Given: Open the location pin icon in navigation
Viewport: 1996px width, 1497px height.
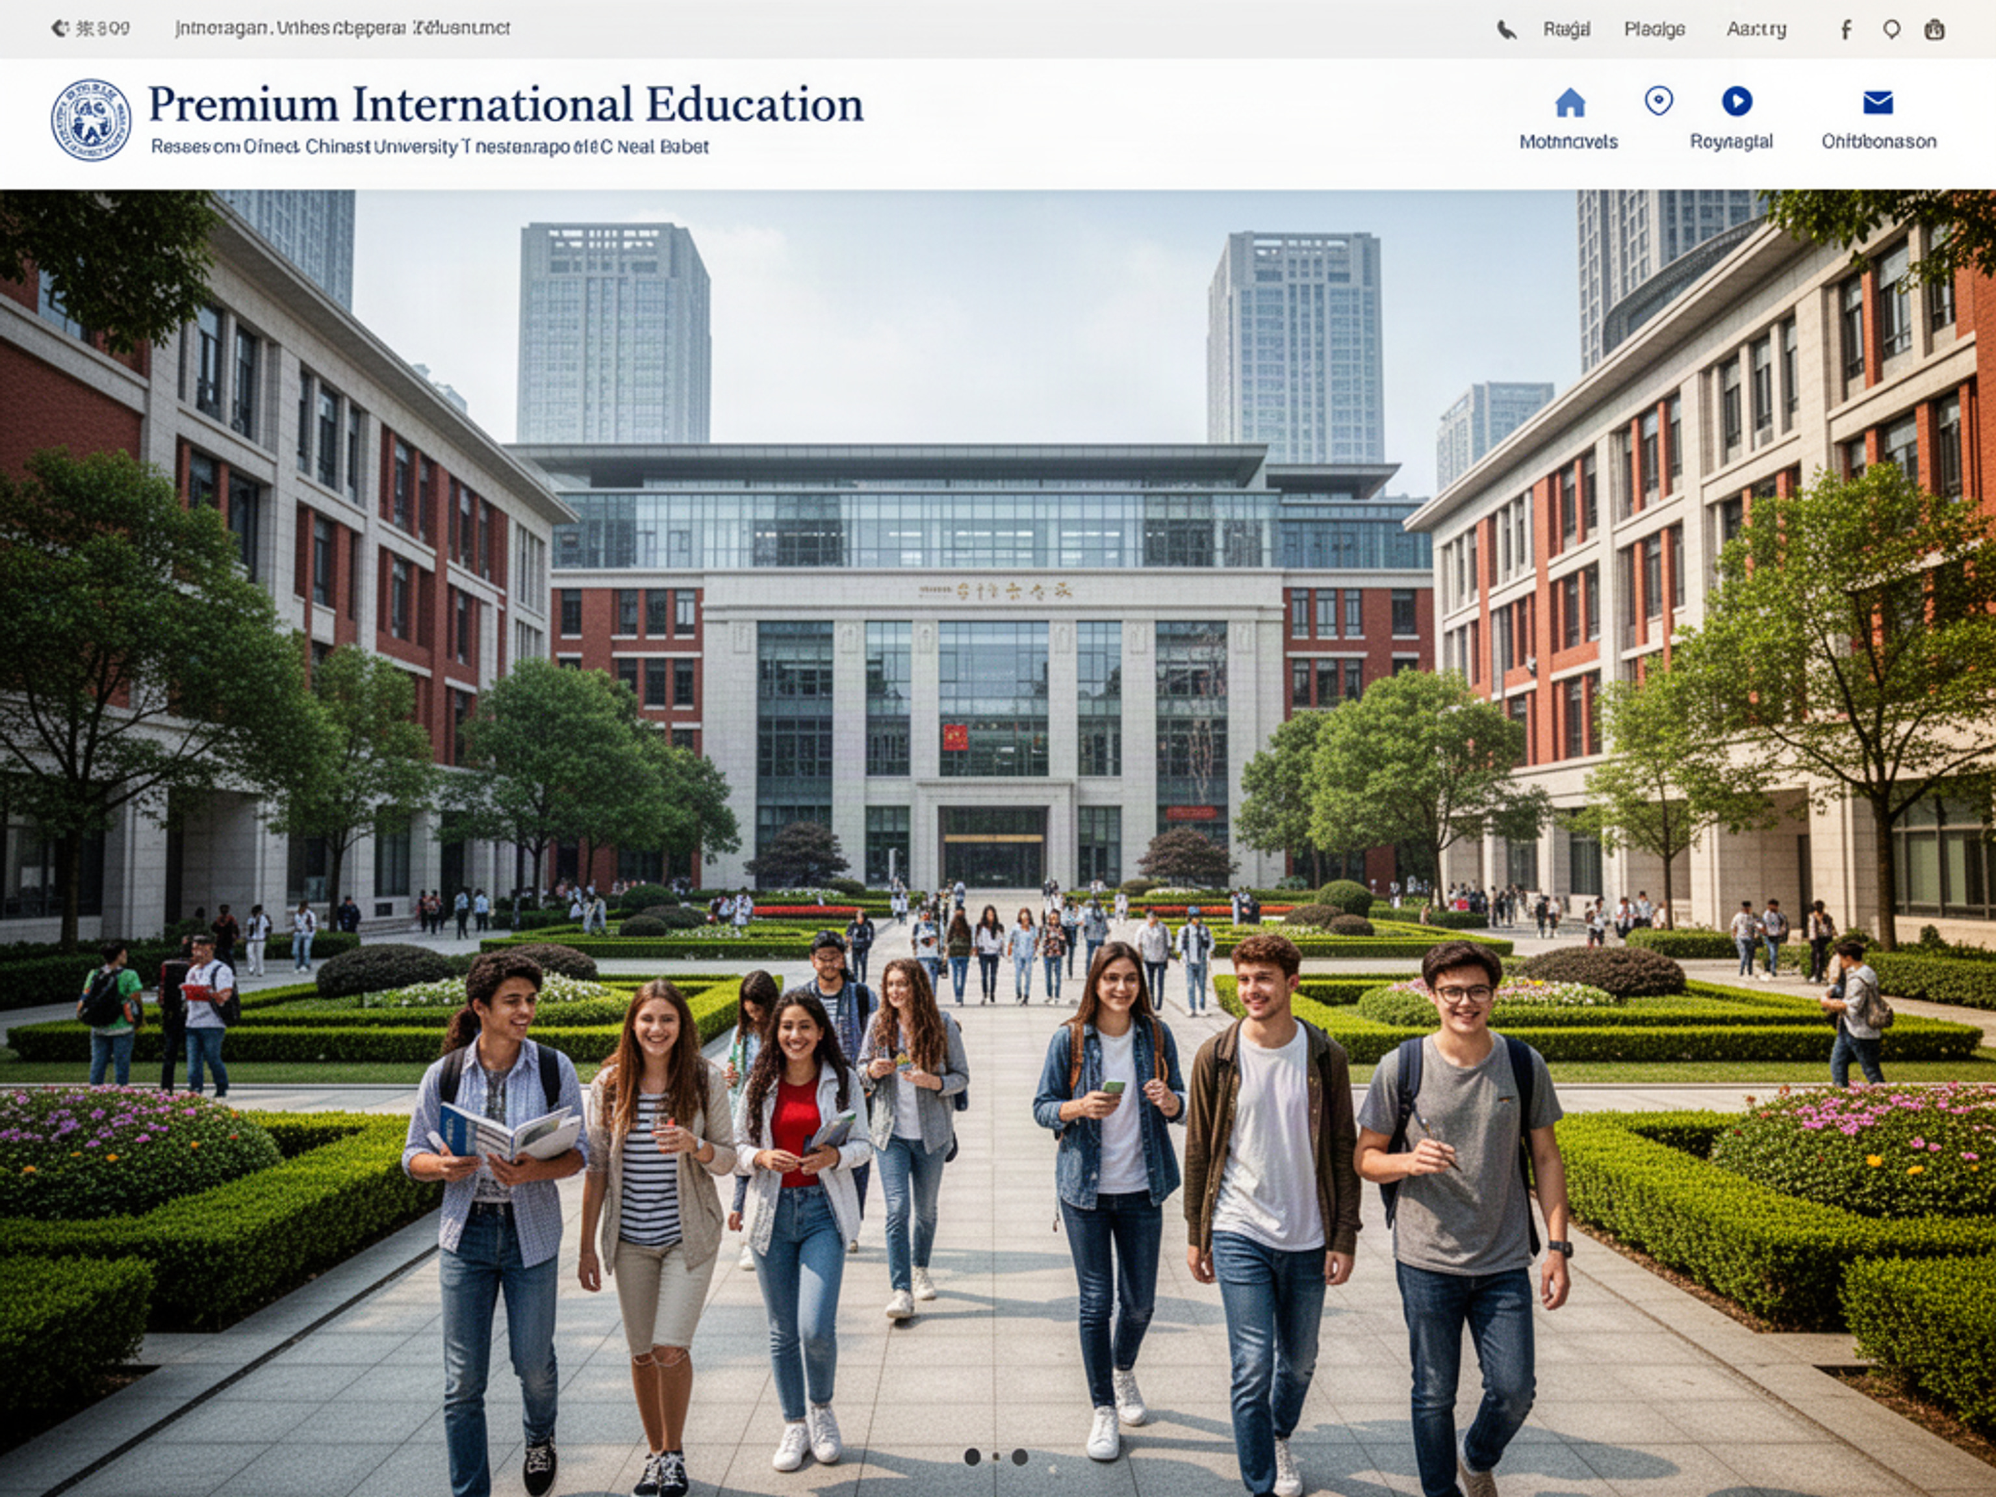Looking at the screenshot, I should click(1659, 100).
